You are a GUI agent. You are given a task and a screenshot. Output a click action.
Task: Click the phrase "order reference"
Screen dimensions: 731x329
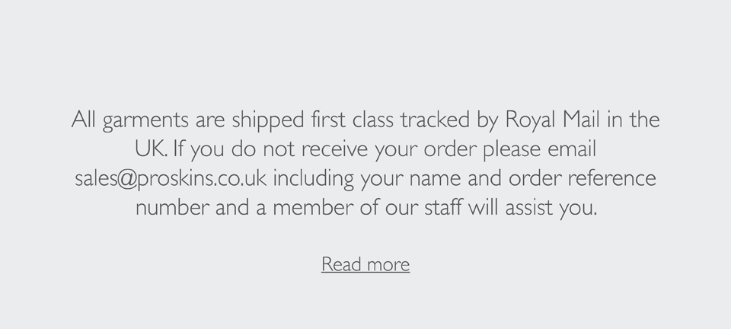(582, 178)
